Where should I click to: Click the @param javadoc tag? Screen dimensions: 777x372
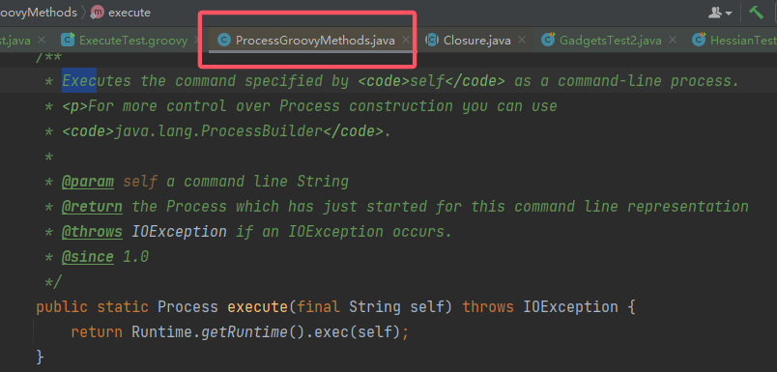pyautogui.click(x=88, y=182)
